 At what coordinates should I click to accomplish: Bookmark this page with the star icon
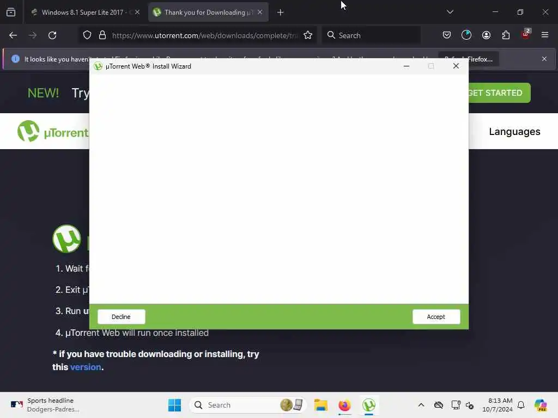tap(308, 35)
